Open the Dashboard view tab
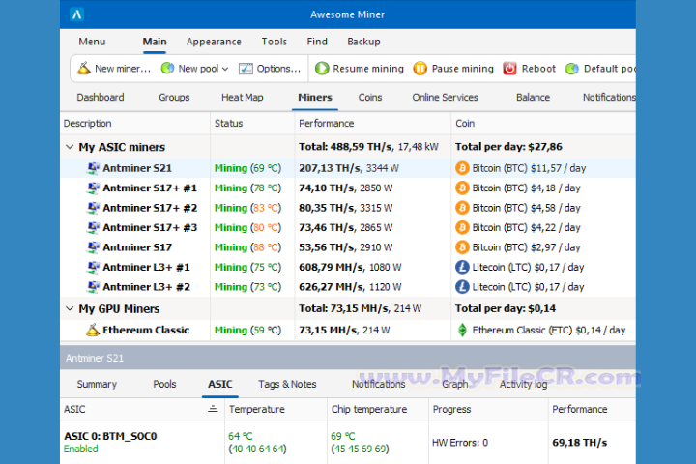 (101, 98)
